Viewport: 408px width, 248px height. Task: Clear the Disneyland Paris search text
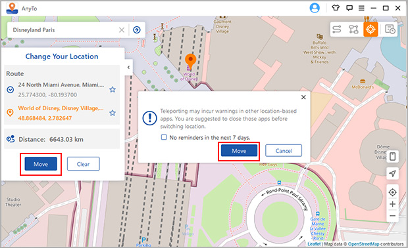click(x=122, y=30)
